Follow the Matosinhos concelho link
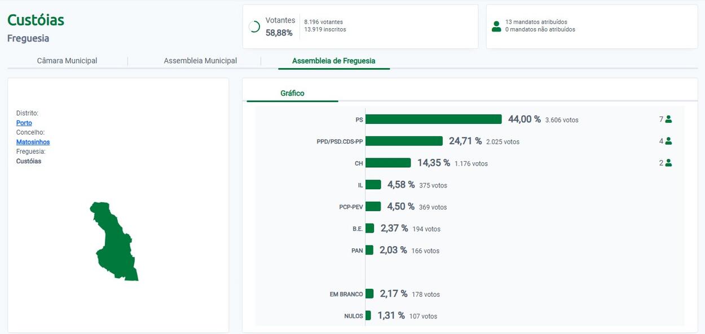Viewport: 705px width, 334px height. pyautogui.click(x=33, y=142)
